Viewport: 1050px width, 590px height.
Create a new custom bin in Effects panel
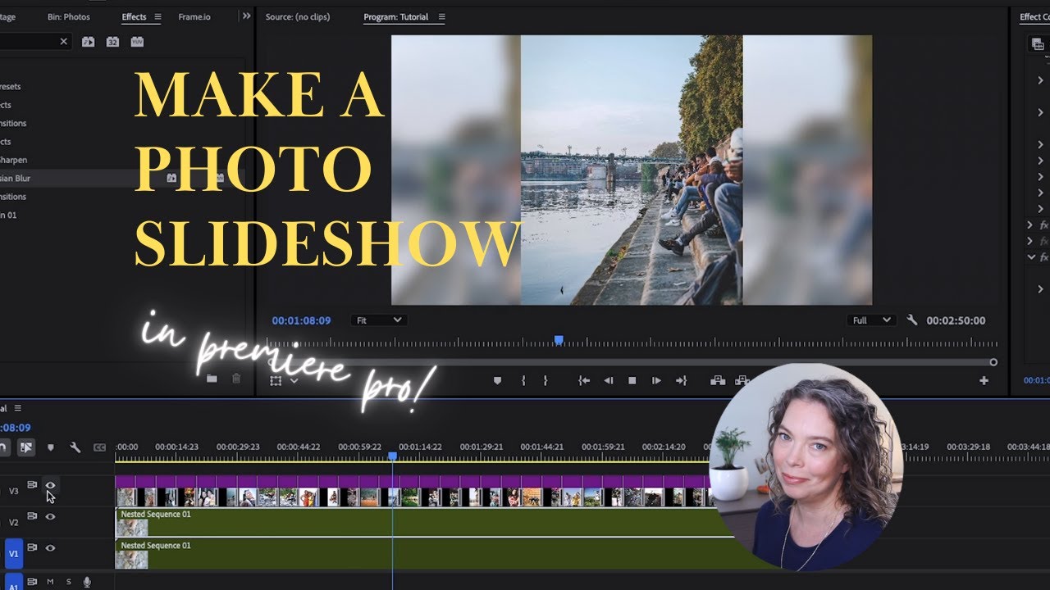coord(212,379)
